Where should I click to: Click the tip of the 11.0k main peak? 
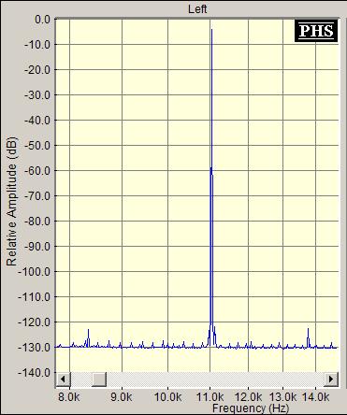coord(211,30)
